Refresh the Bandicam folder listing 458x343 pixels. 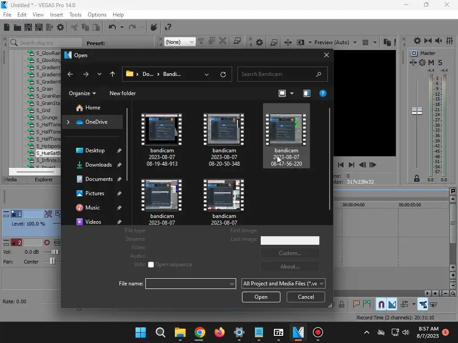tap(223, 75)
